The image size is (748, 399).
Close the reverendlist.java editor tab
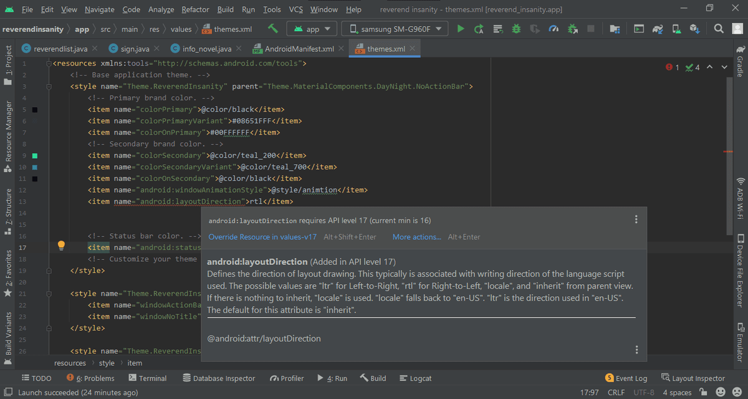click(94, 49)
